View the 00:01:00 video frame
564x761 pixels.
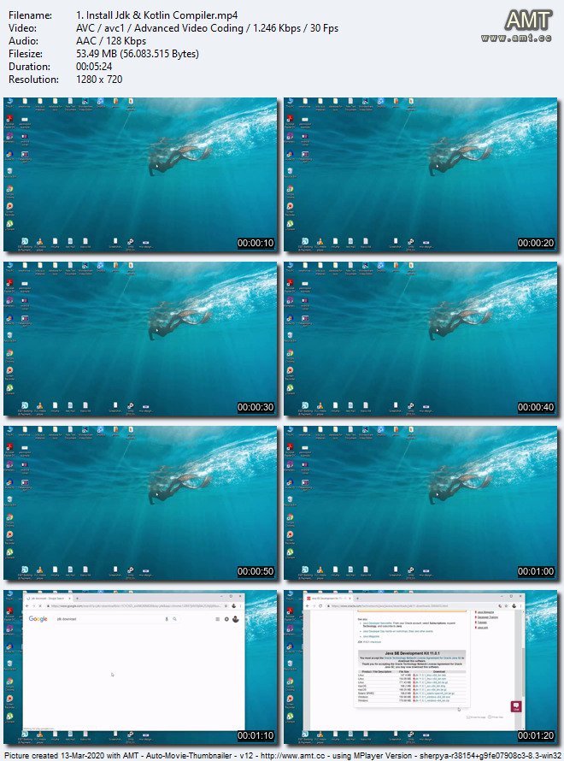pos(420,503)
